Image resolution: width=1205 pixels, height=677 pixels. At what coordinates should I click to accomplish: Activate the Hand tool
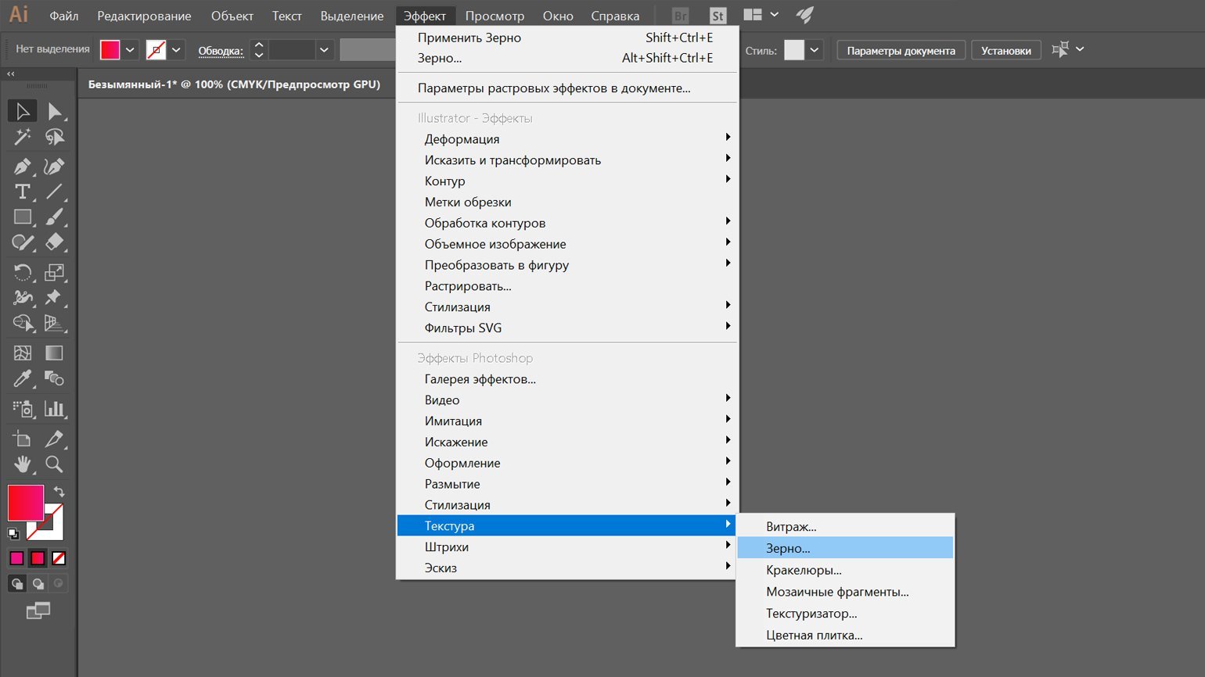coord(22,464)
